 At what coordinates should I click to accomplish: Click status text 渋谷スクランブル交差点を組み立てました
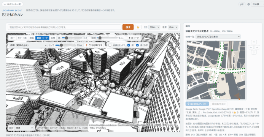pos(28,135)
